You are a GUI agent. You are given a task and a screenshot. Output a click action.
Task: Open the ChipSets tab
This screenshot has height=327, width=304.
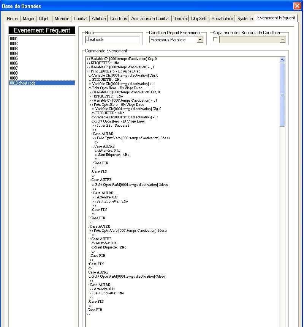(199, 19)
